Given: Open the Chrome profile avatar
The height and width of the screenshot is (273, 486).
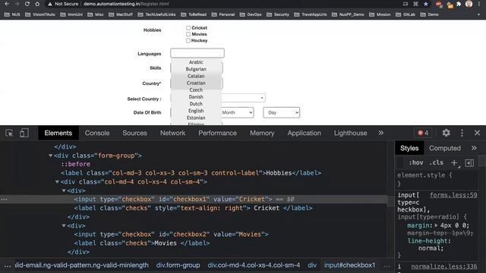Looking at the screenshot, I should click(x=469, y=4).
